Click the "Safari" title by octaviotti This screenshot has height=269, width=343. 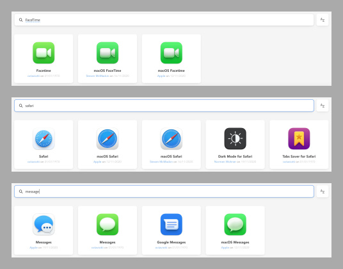tap(44, 156)
